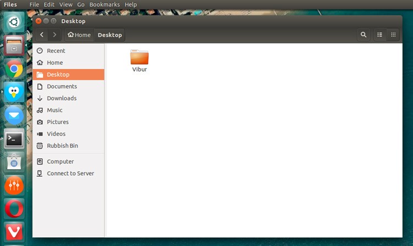Viewport: 413px width, 246px height.
Task: Select the Videos text label
Action: click(x=56, y=133)
